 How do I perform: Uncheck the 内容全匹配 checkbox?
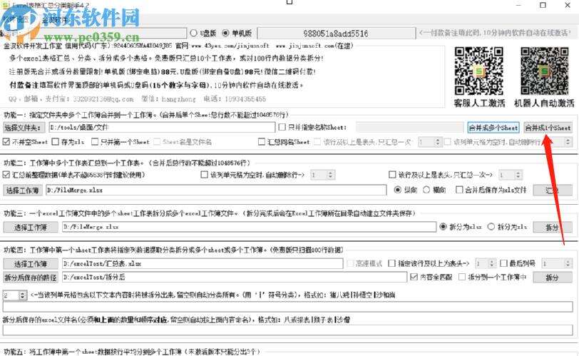coord(414,277)
